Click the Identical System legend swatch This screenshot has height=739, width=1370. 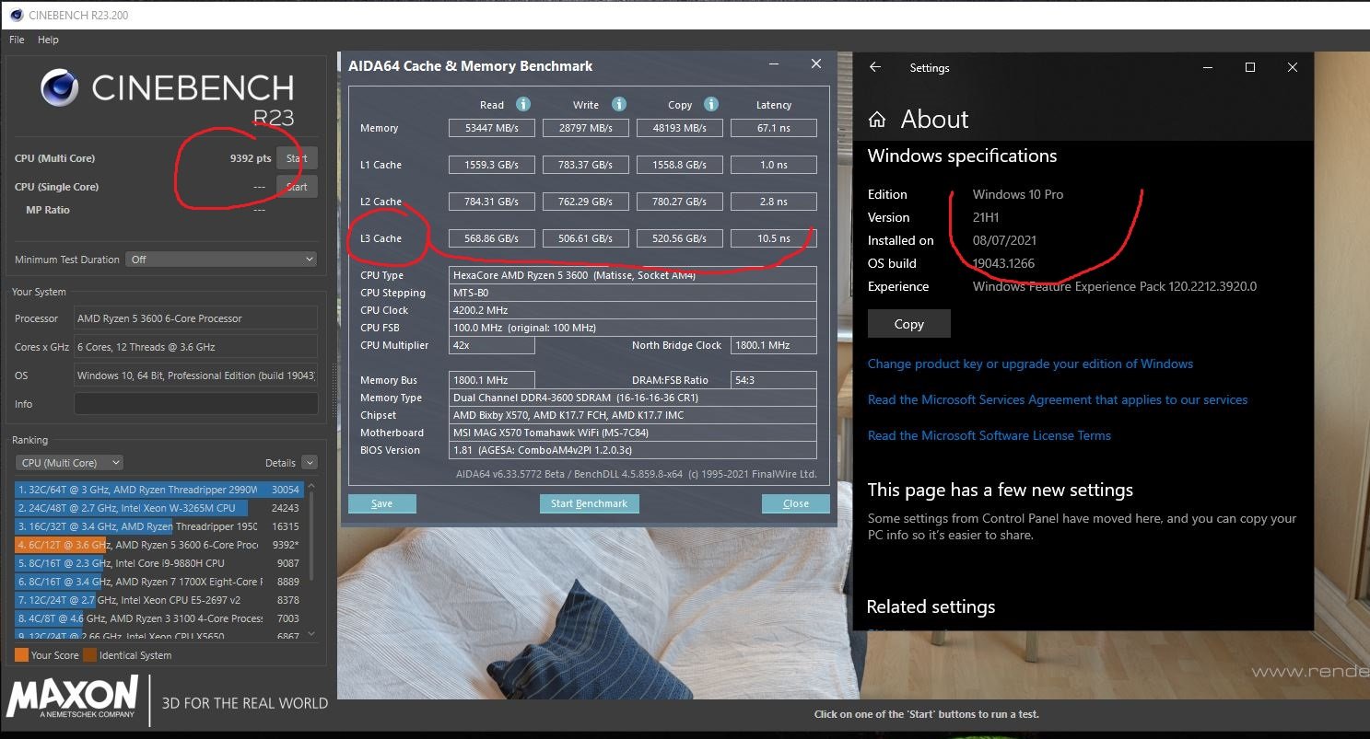(x=89, y=655)
